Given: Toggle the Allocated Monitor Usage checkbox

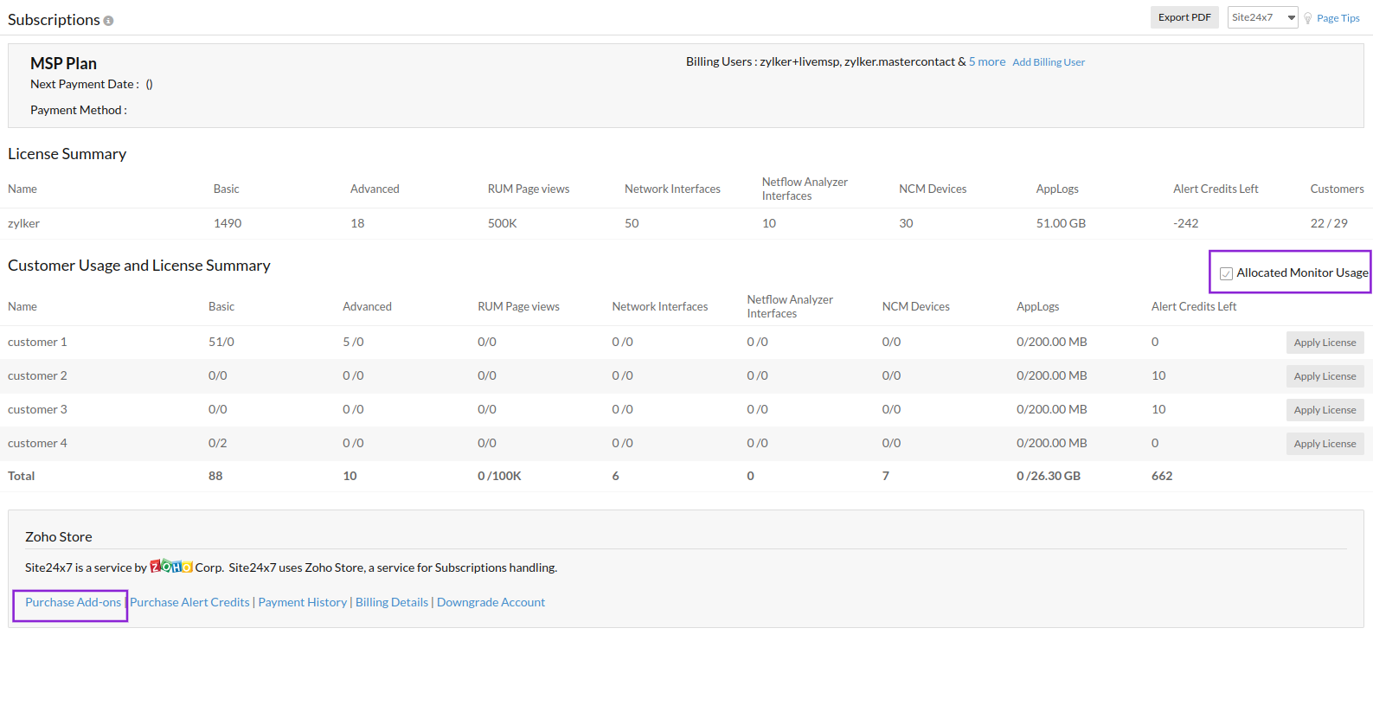Looking at the screenshot, I should coord(1226,273).
